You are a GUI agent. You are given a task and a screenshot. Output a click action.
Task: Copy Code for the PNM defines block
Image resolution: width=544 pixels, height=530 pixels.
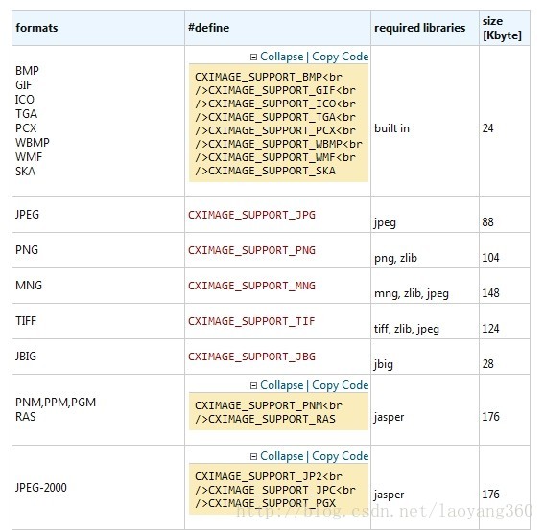click(x=340, y=385)
